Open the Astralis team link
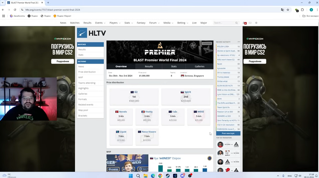The height and width of the screenshot is (178, 319). [123, 112]
